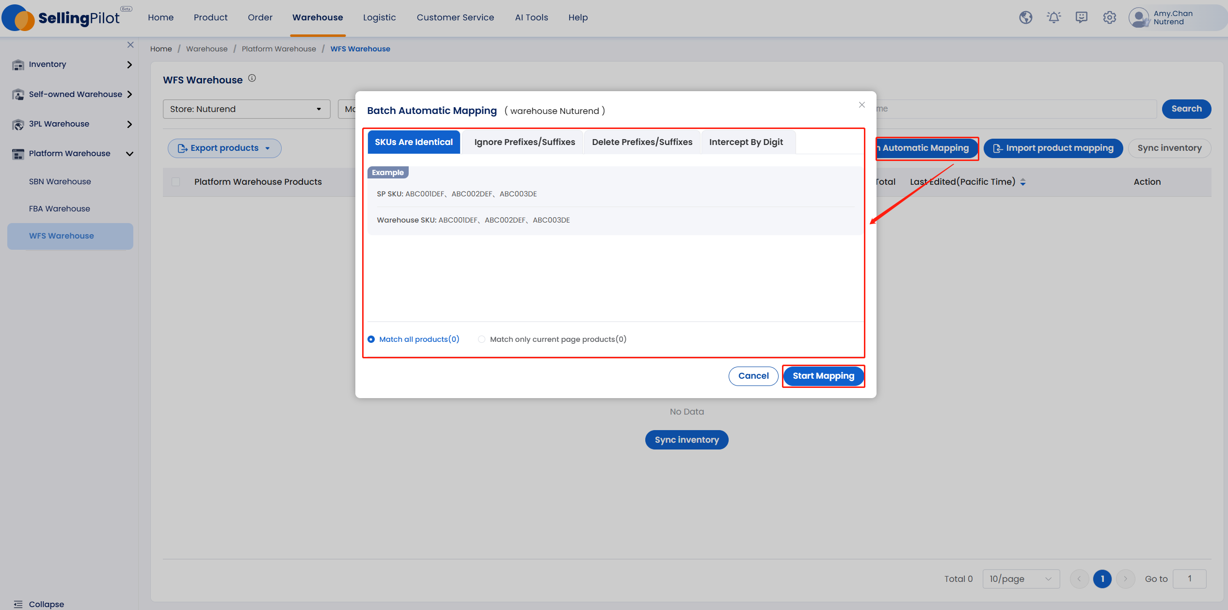Expand the Inventory menu chevron
The width and height of the screenshot is (1228, 610).
(x=129, y=64)
